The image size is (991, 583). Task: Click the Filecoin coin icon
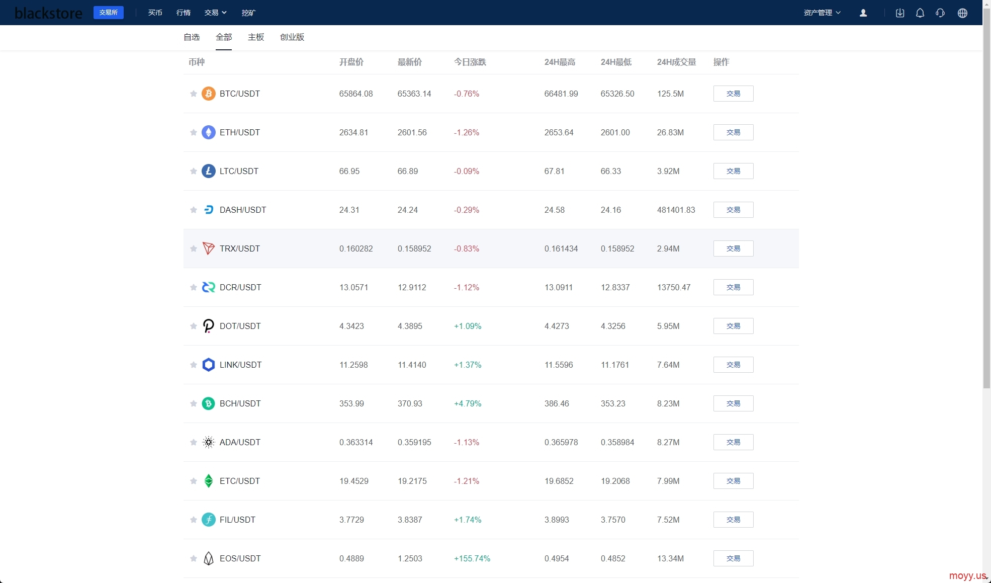point(209,520)
